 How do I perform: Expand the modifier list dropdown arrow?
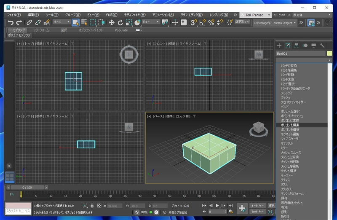point(329,60)
